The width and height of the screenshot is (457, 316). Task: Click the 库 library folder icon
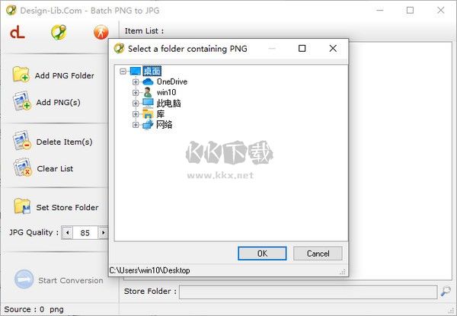click(x=148, y=113)
